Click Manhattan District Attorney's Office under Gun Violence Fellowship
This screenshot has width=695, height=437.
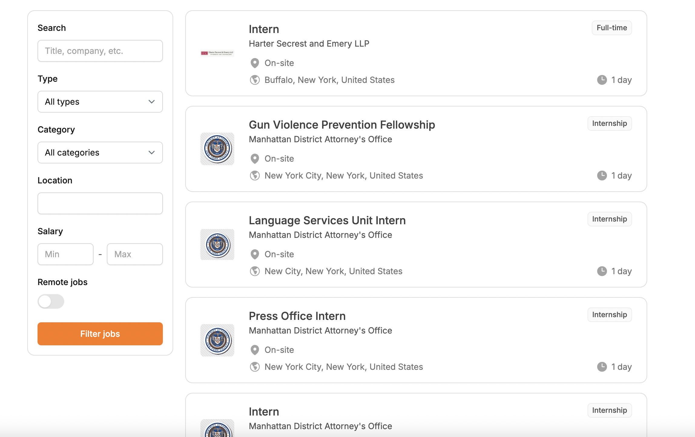(320, 139)
